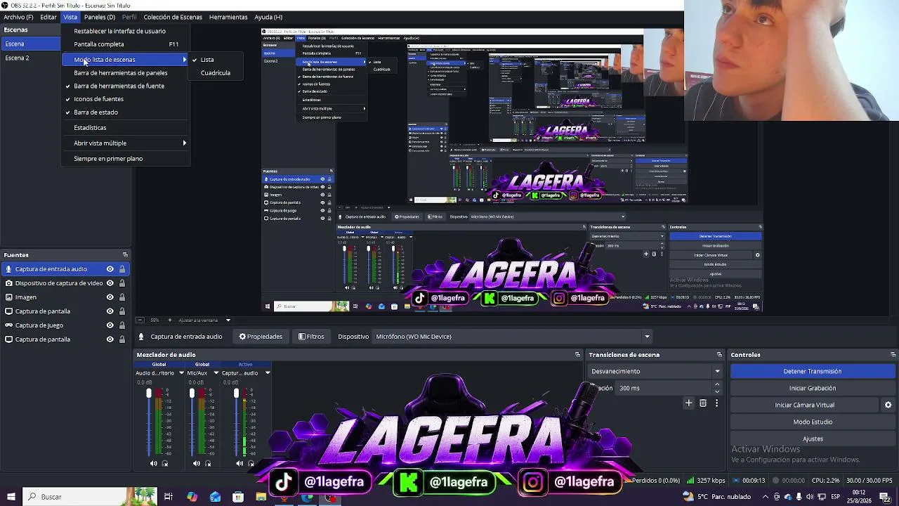Undock the Controles panel
This screenshot has height=506, width=899.
[x=893, y=355]
